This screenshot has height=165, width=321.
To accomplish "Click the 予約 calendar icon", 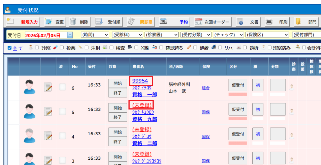I will (163, 22).
